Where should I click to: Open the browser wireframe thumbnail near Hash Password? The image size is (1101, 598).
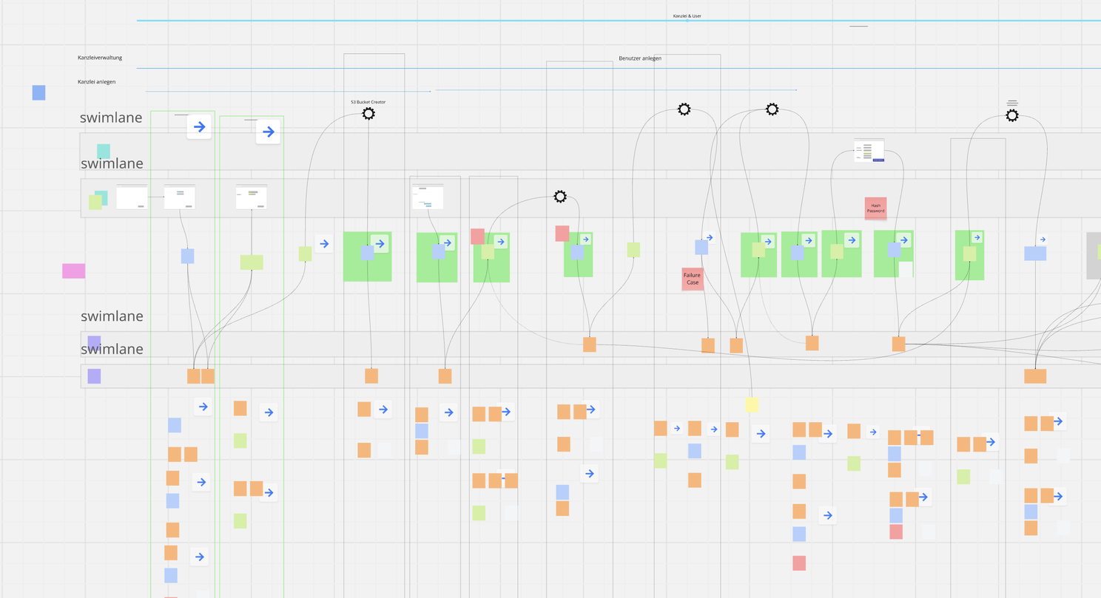[869, 150]
